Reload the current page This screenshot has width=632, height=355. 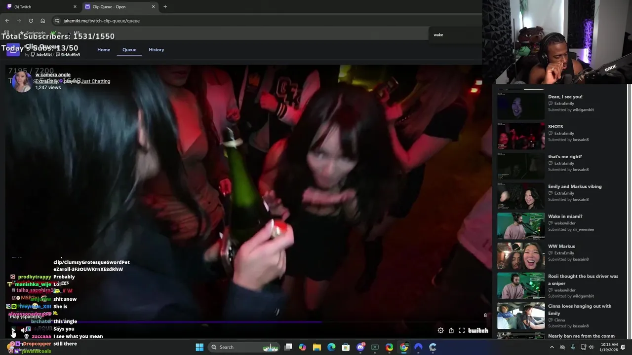point(31,21)
